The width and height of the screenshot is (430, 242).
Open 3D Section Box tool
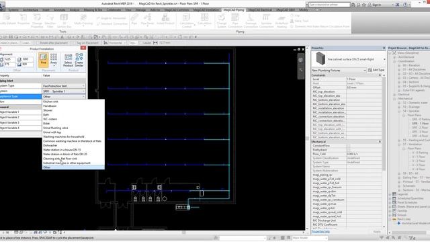click(64, 21)
